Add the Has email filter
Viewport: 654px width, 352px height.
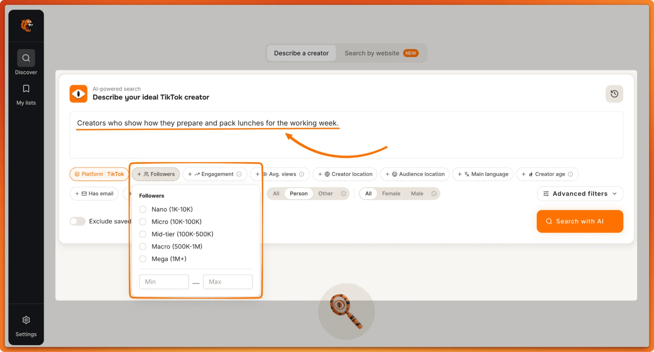(94, 194)
